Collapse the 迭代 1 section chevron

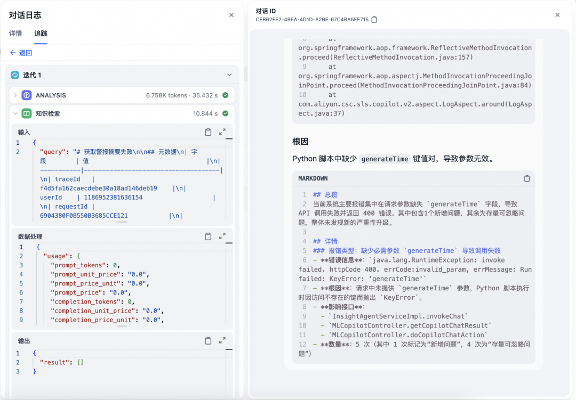229,75
